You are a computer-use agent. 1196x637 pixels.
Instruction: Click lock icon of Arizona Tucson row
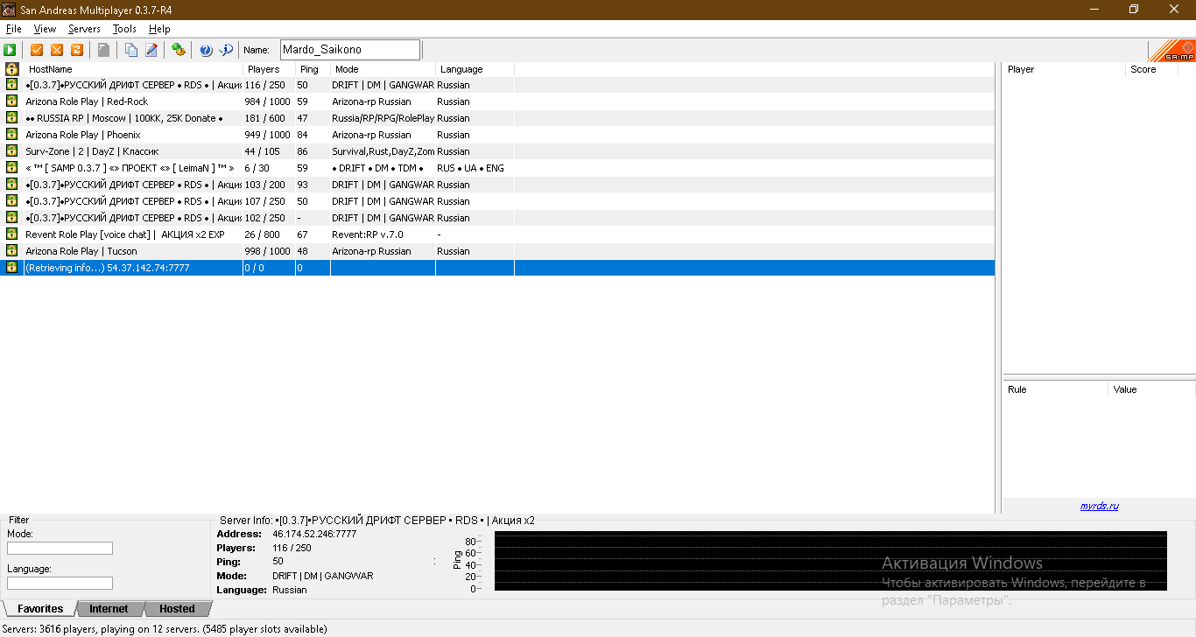(x=12, y=251)
